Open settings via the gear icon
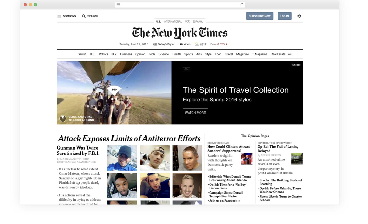 (299, 16)
